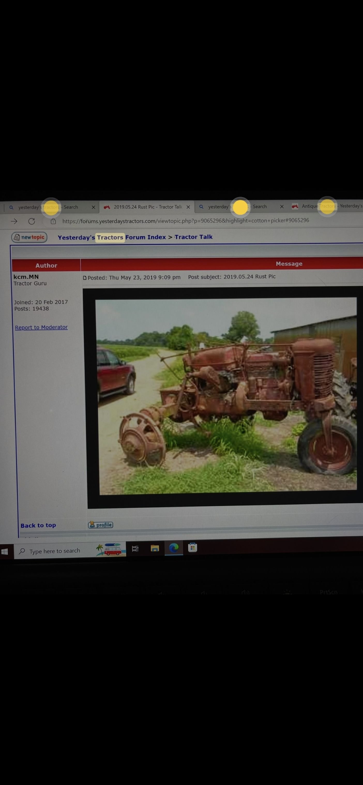Click the newtopic button
This screenshot has width=363, height=785.
(x=29, y=237)
